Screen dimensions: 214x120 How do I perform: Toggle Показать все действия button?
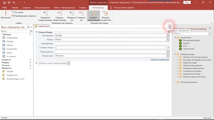(x=106, y=16)
